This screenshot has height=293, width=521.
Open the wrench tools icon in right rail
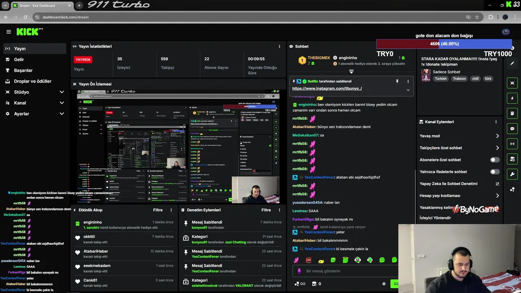(512, 174)
